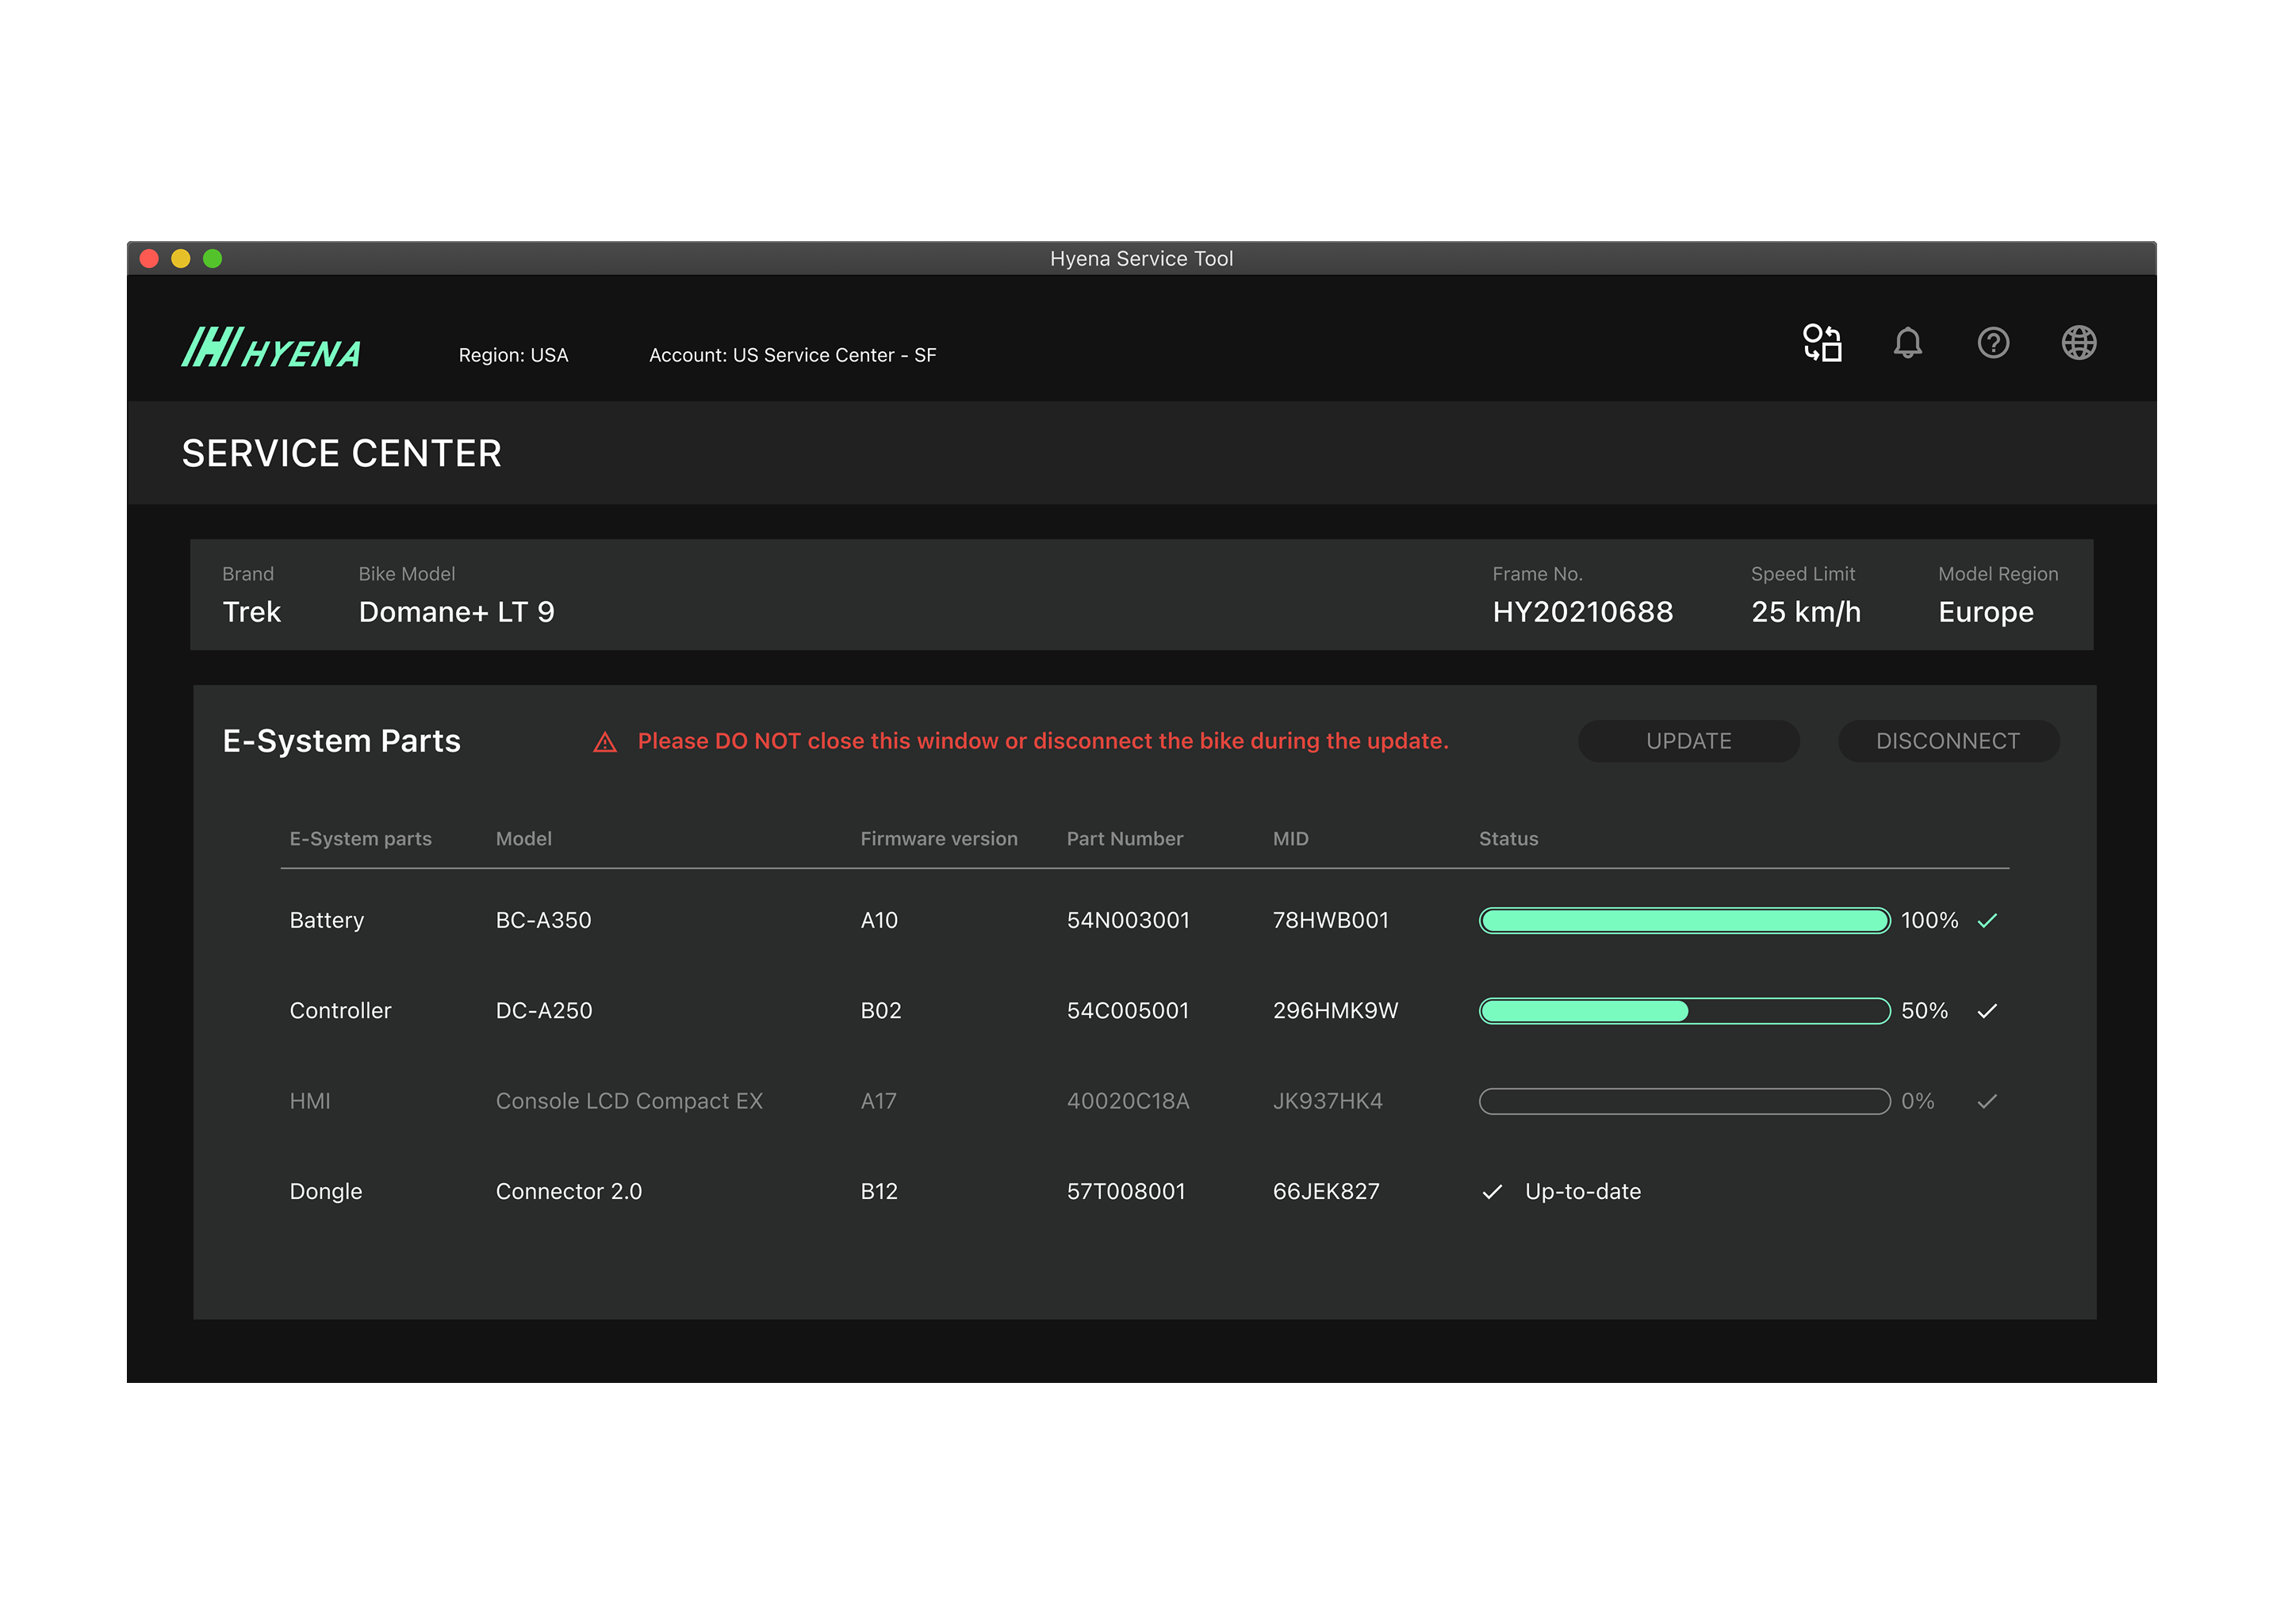This screenshot has width=2284, height=1624.
Task: Click part number 54C005001
Action: coord(1128,1011)
